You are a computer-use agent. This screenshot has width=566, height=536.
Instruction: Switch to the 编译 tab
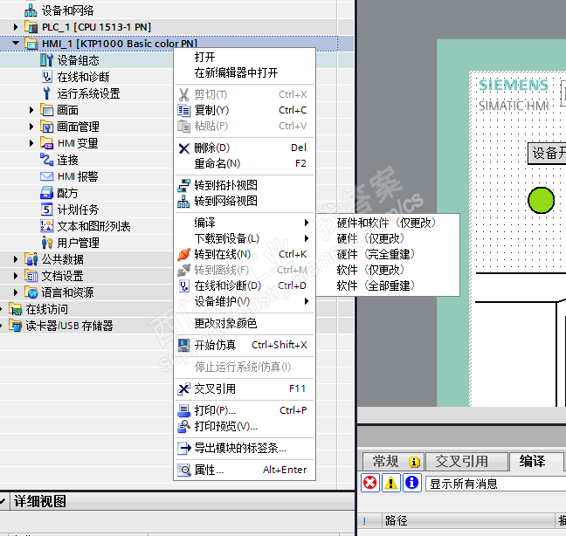coord(536,461)
